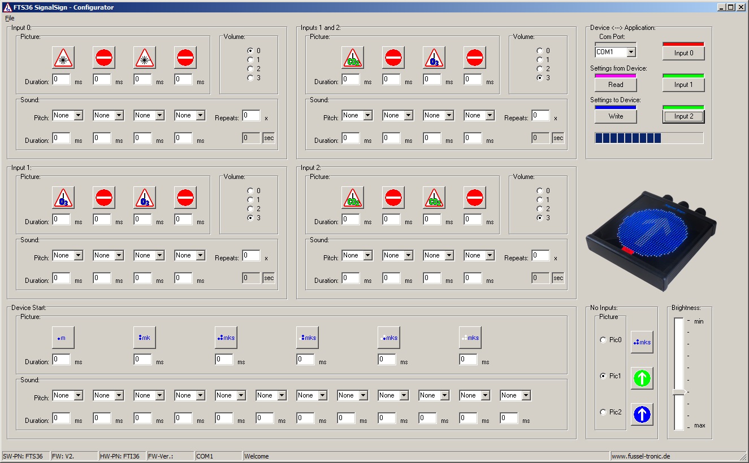Viewport: 749px width, 463px height.
Task: Select volume 2 in the Input 0 group
Action: point(250,69)
